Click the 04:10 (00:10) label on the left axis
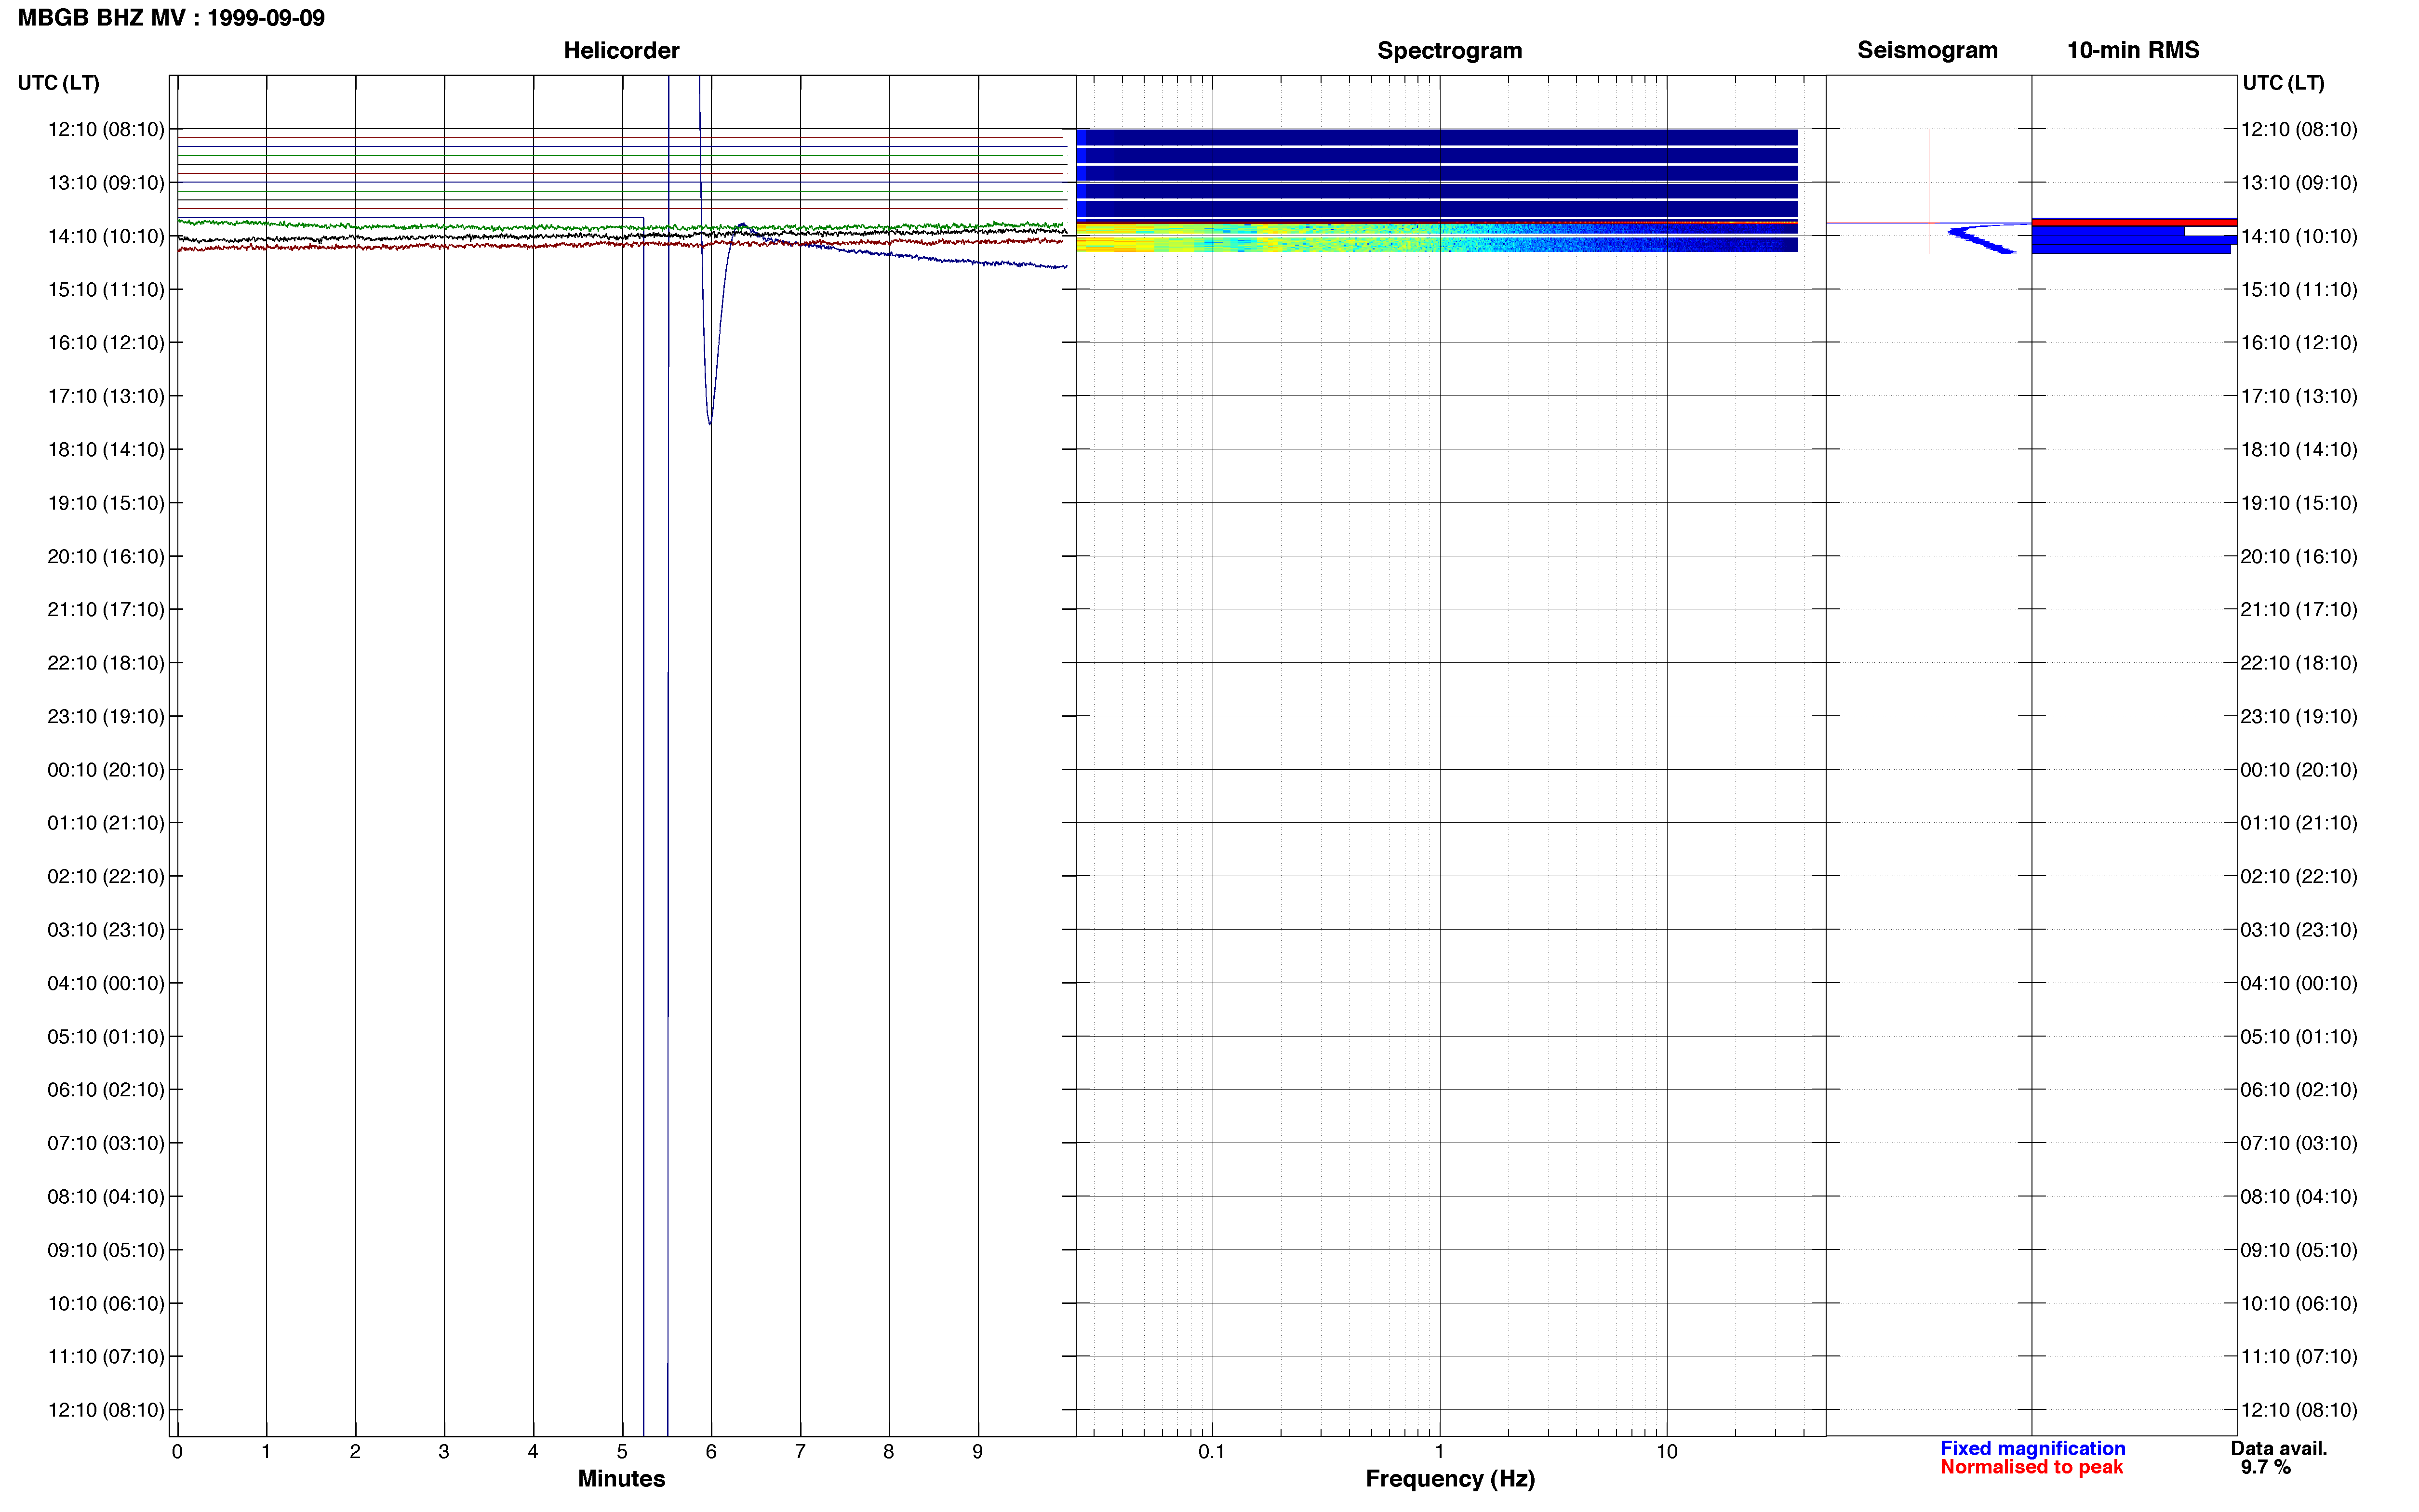 pyautogui.click(x=106, y=983)
